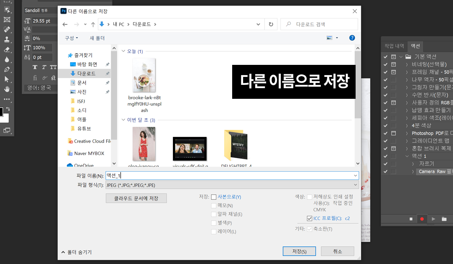
Task: Select the Eraser tool
Action: pyautogui.click(x=7, y=49)
